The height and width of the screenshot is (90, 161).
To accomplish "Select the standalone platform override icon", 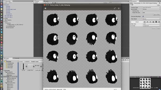I will (x=148, y=22).
